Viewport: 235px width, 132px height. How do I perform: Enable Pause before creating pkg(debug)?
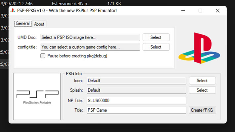tap(43, 56)
